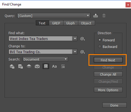
Task: Toggle Include Locked Stories icon
Action: (x=20, y=66)
